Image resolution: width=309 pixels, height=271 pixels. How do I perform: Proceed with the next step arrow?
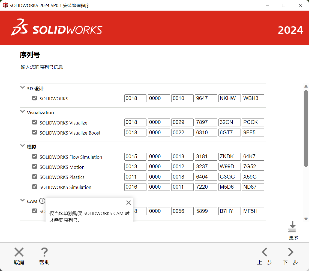pos(290,252)
